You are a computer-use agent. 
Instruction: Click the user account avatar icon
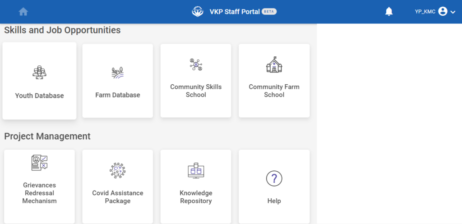pyautogui.click(x=443, y=12)
